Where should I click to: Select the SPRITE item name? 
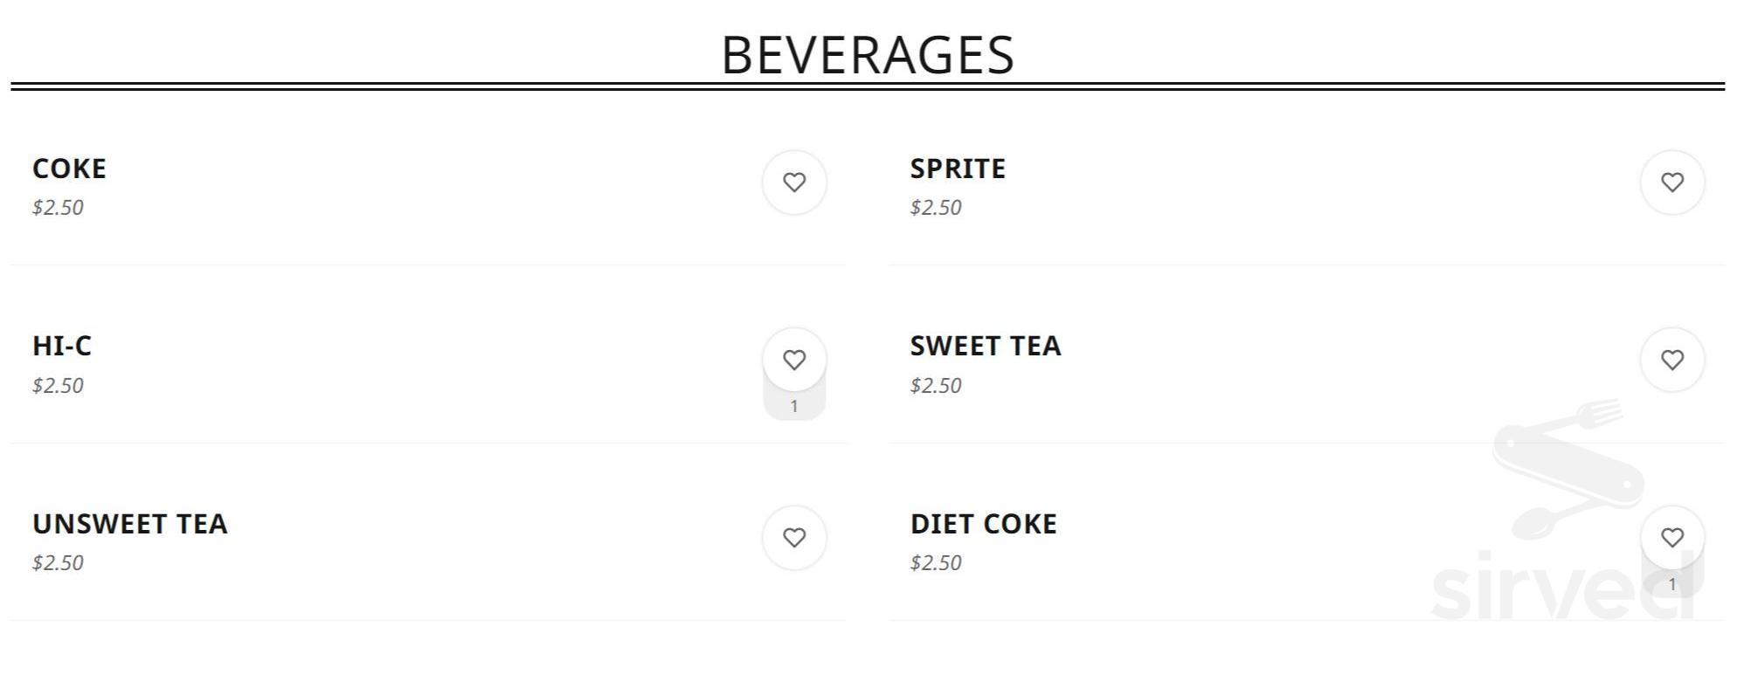[958, 169]
